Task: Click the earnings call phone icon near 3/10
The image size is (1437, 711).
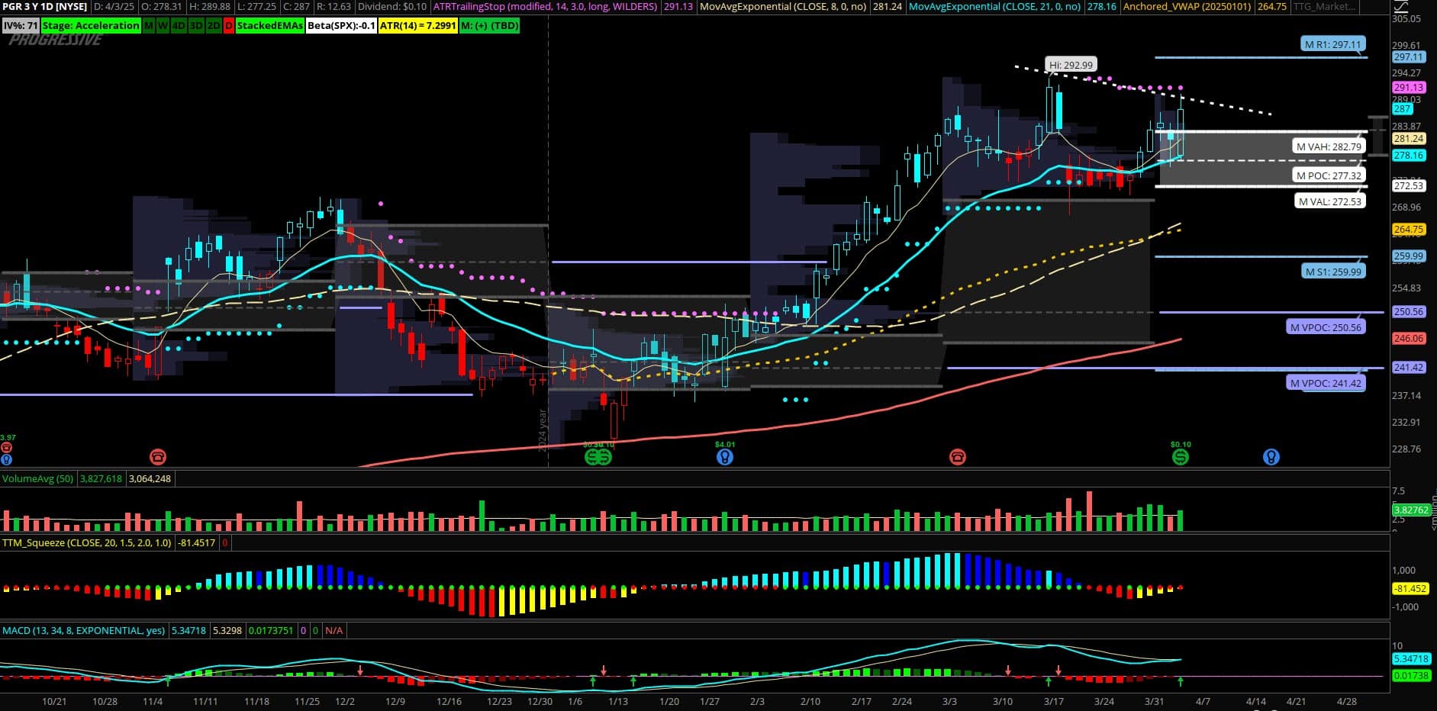Action: tap(957, 457)
